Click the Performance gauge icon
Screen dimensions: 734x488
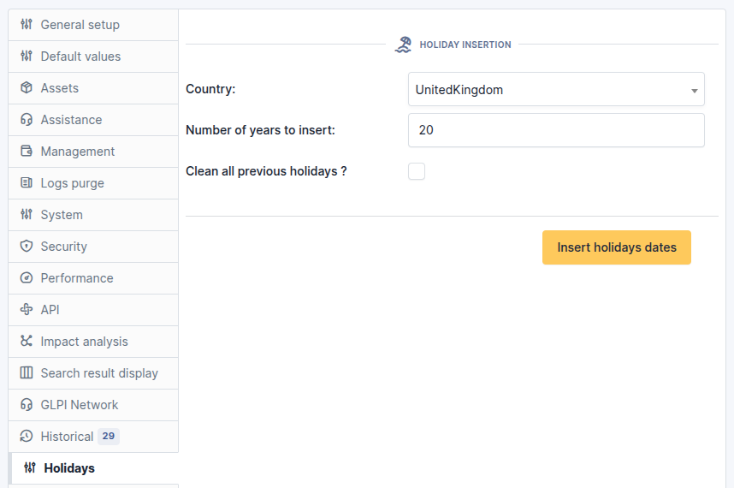point(27,278)
